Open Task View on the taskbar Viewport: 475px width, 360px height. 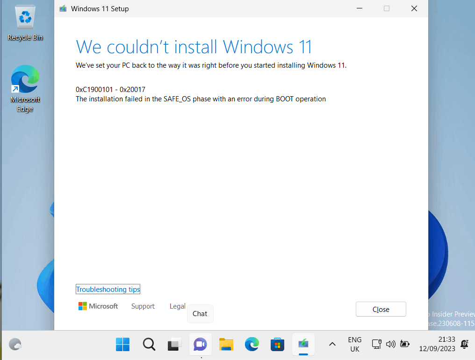[174, 344]
